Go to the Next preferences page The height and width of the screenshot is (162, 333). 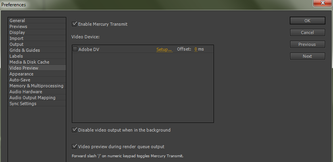coord(307,56)
